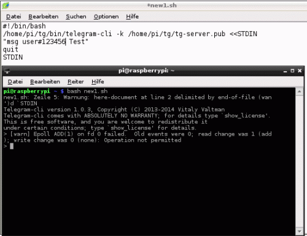The image size is (307, 236).
Task: Click the terminal scrollbar down arrow
Action: [x=299, y=231]
